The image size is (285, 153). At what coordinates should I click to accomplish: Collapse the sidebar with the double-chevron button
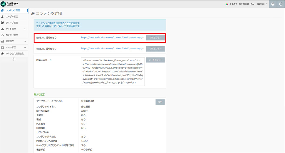point(14,59)
